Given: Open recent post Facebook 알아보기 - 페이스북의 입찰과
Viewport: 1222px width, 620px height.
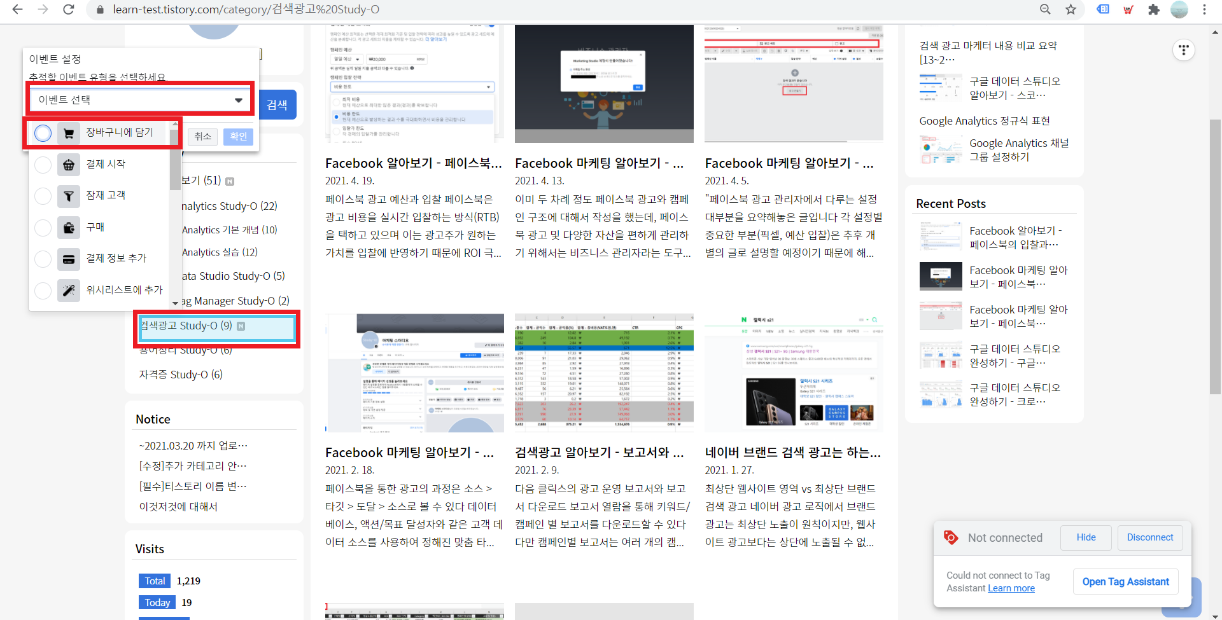Looking at the screenshot, I should tap(1016, 238).
